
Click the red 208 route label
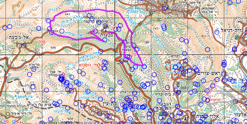pos(42,42)
